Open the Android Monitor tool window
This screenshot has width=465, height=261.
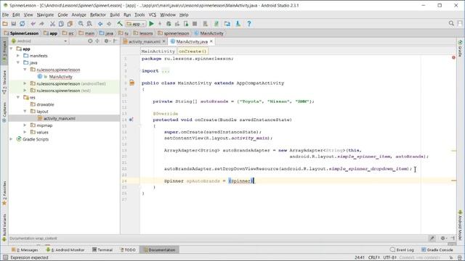(65, 250)
